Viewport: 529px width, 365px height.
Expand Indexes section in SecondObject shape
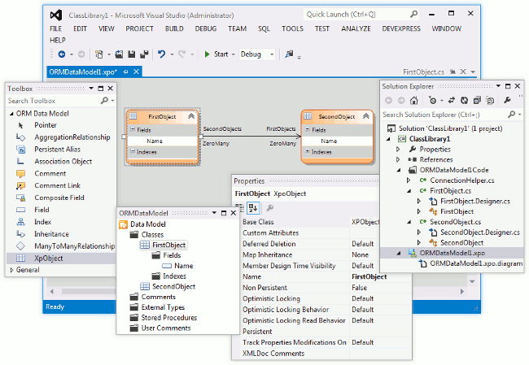point(308,152)
